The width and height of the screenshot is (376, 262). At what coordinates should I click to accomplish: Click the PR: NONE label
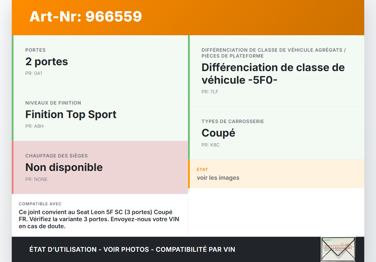tap(36, 179)
